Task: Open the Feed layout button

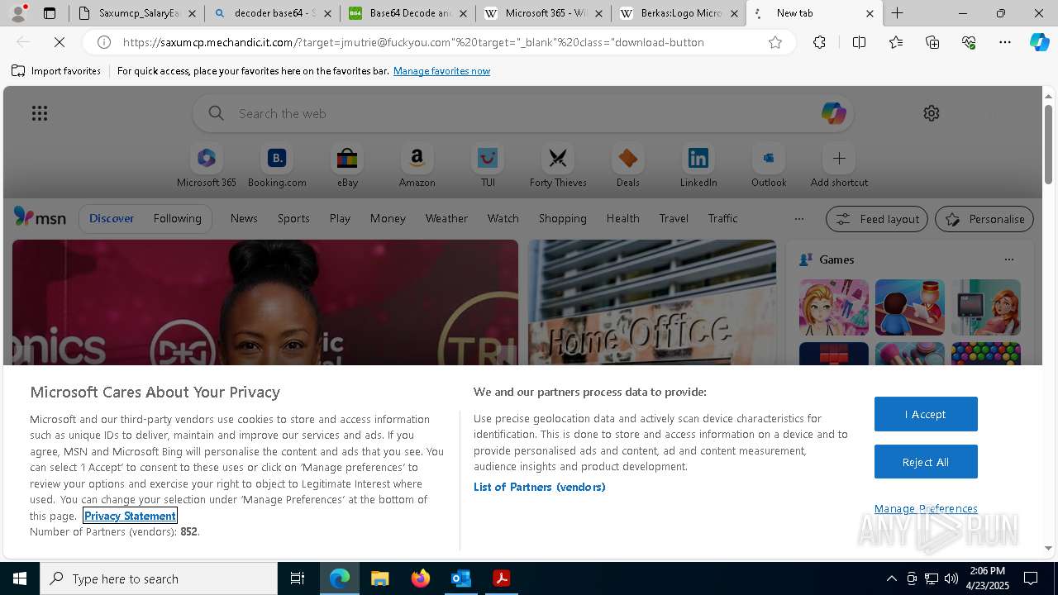Action: 877,219
